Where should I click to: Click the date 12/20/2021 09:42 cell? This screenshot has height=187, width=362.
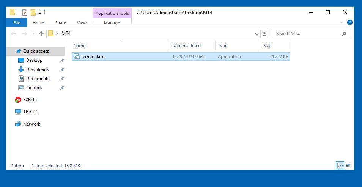(189, 57)
